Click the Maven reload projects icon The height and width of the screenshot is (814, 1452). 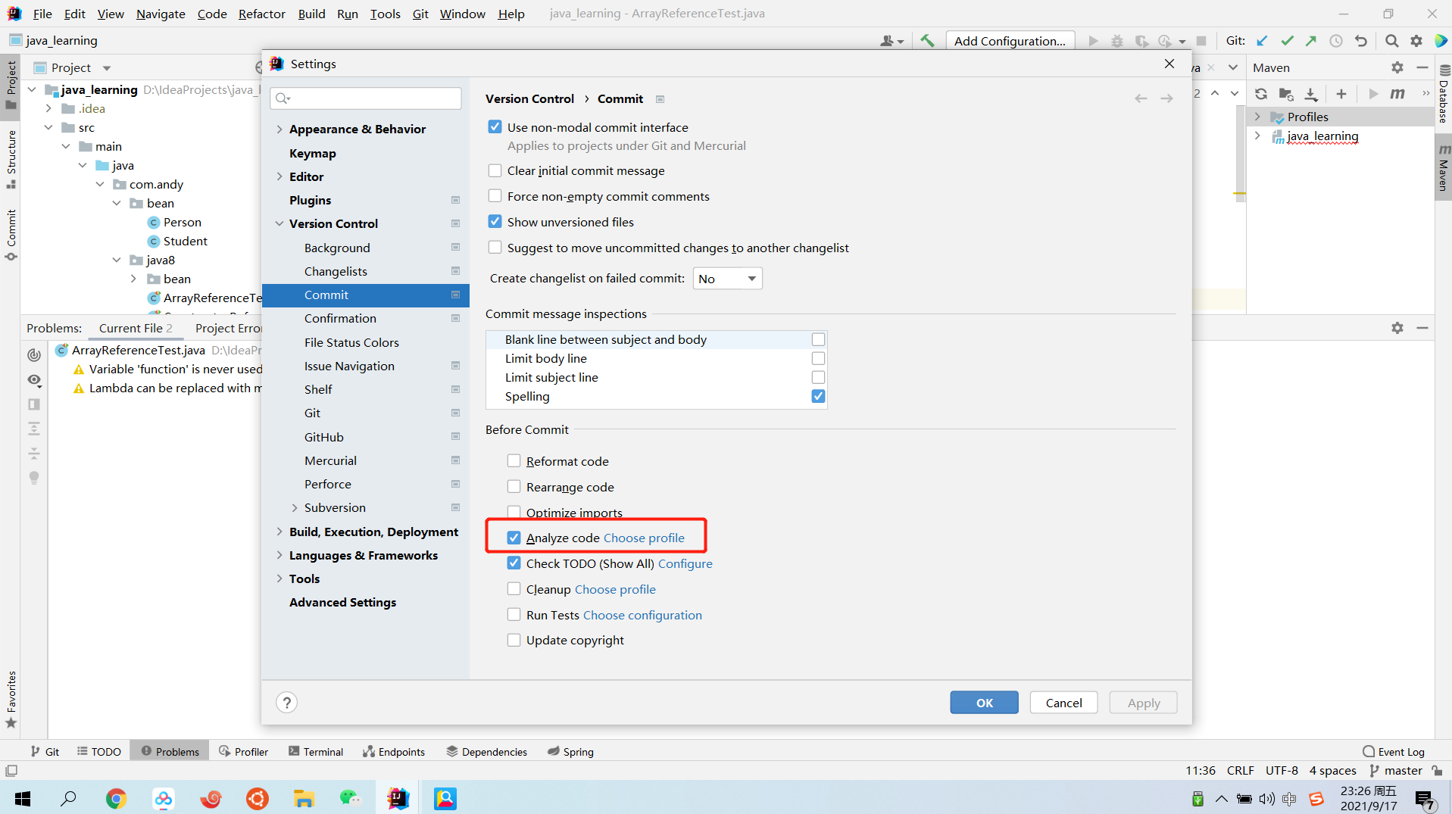tap(1261, 94)
